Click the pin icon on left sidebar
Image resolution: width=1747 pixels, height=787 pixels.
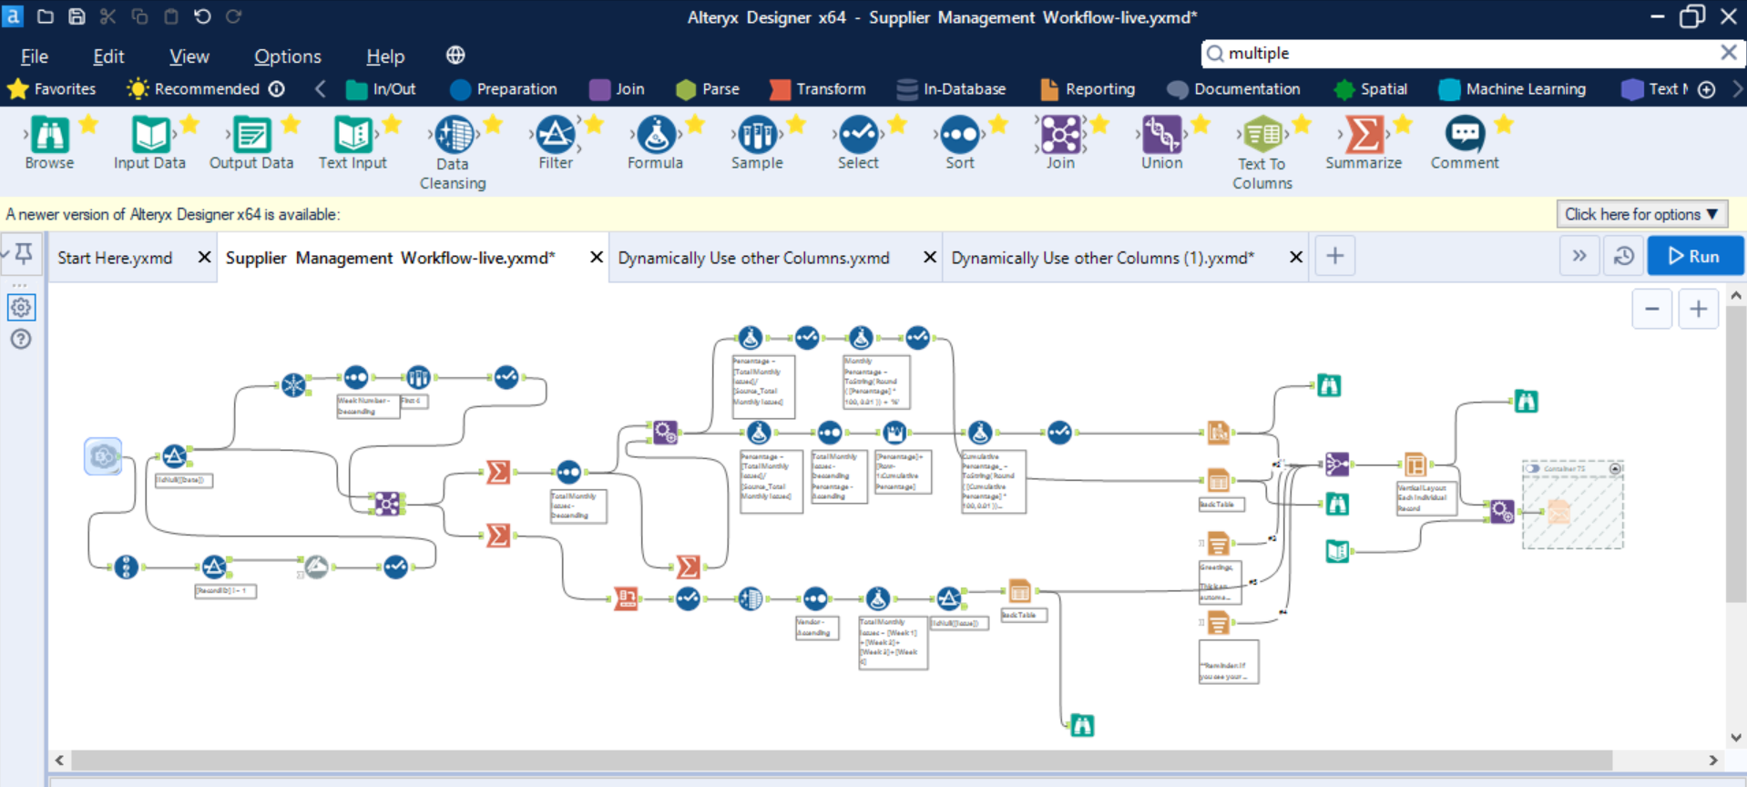click(x=24, y=253)
